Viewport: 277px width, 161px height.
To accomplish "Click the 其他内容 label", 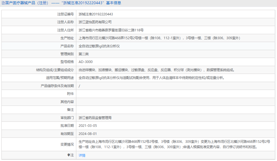I will point(67,102).
